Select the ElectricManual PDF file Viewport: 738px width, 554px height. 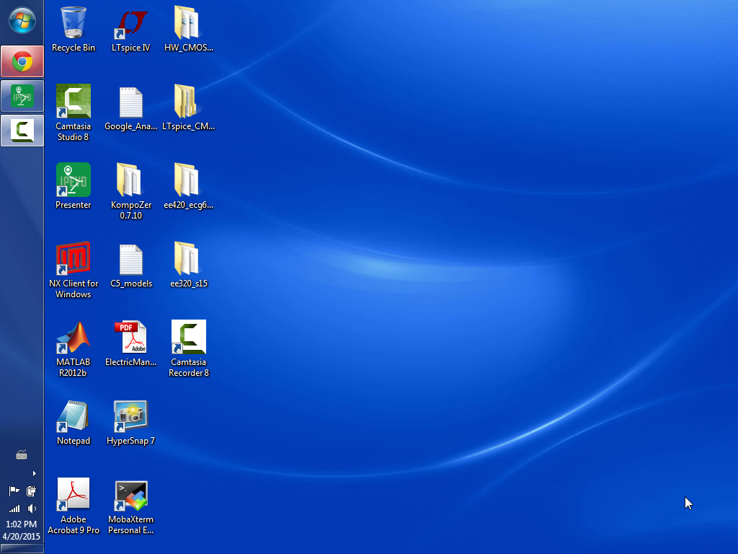131,338
